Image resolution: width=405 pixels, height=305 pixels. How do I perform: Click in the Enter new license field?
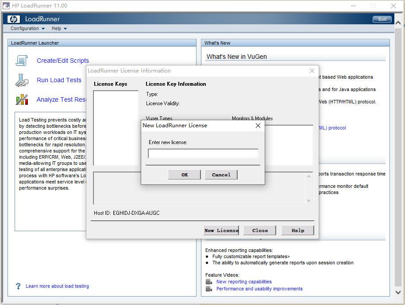tap(203, 153)
